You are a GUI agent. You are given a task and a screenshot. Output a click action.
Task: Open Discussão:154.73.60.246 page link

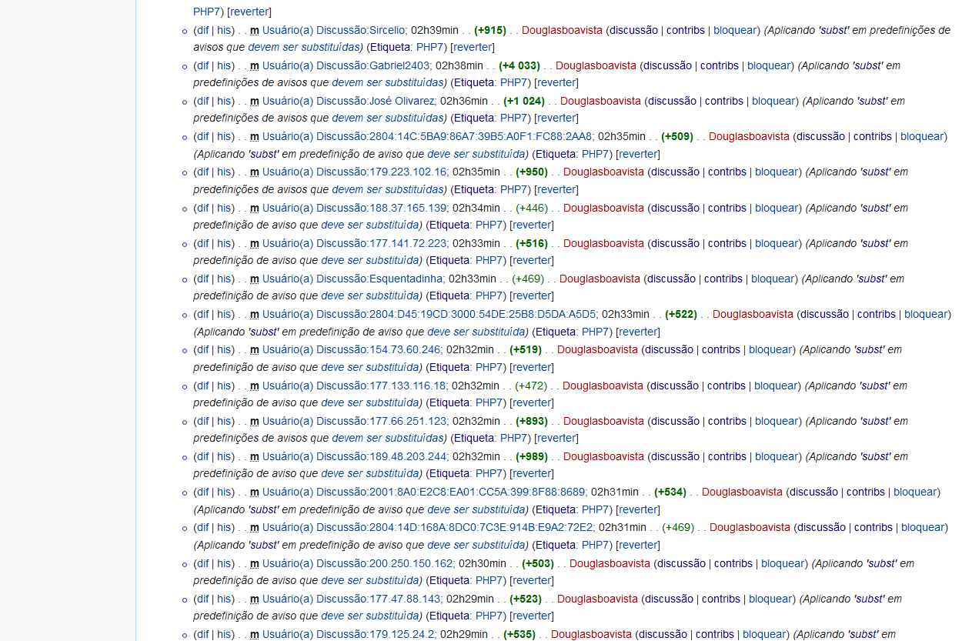[352, 349]
